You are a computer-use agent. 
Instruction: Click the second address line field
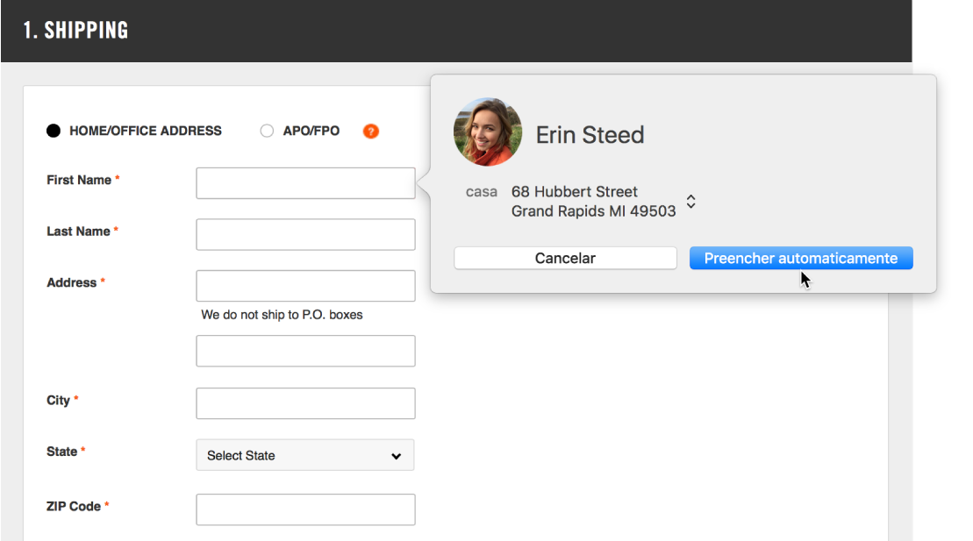tap(305, 351)
